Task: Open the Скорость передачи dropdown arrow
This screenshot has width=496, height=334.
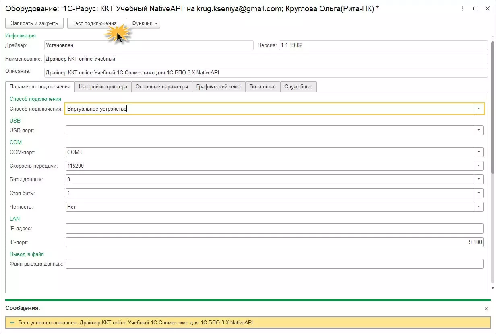Action: tap(479, 166)
